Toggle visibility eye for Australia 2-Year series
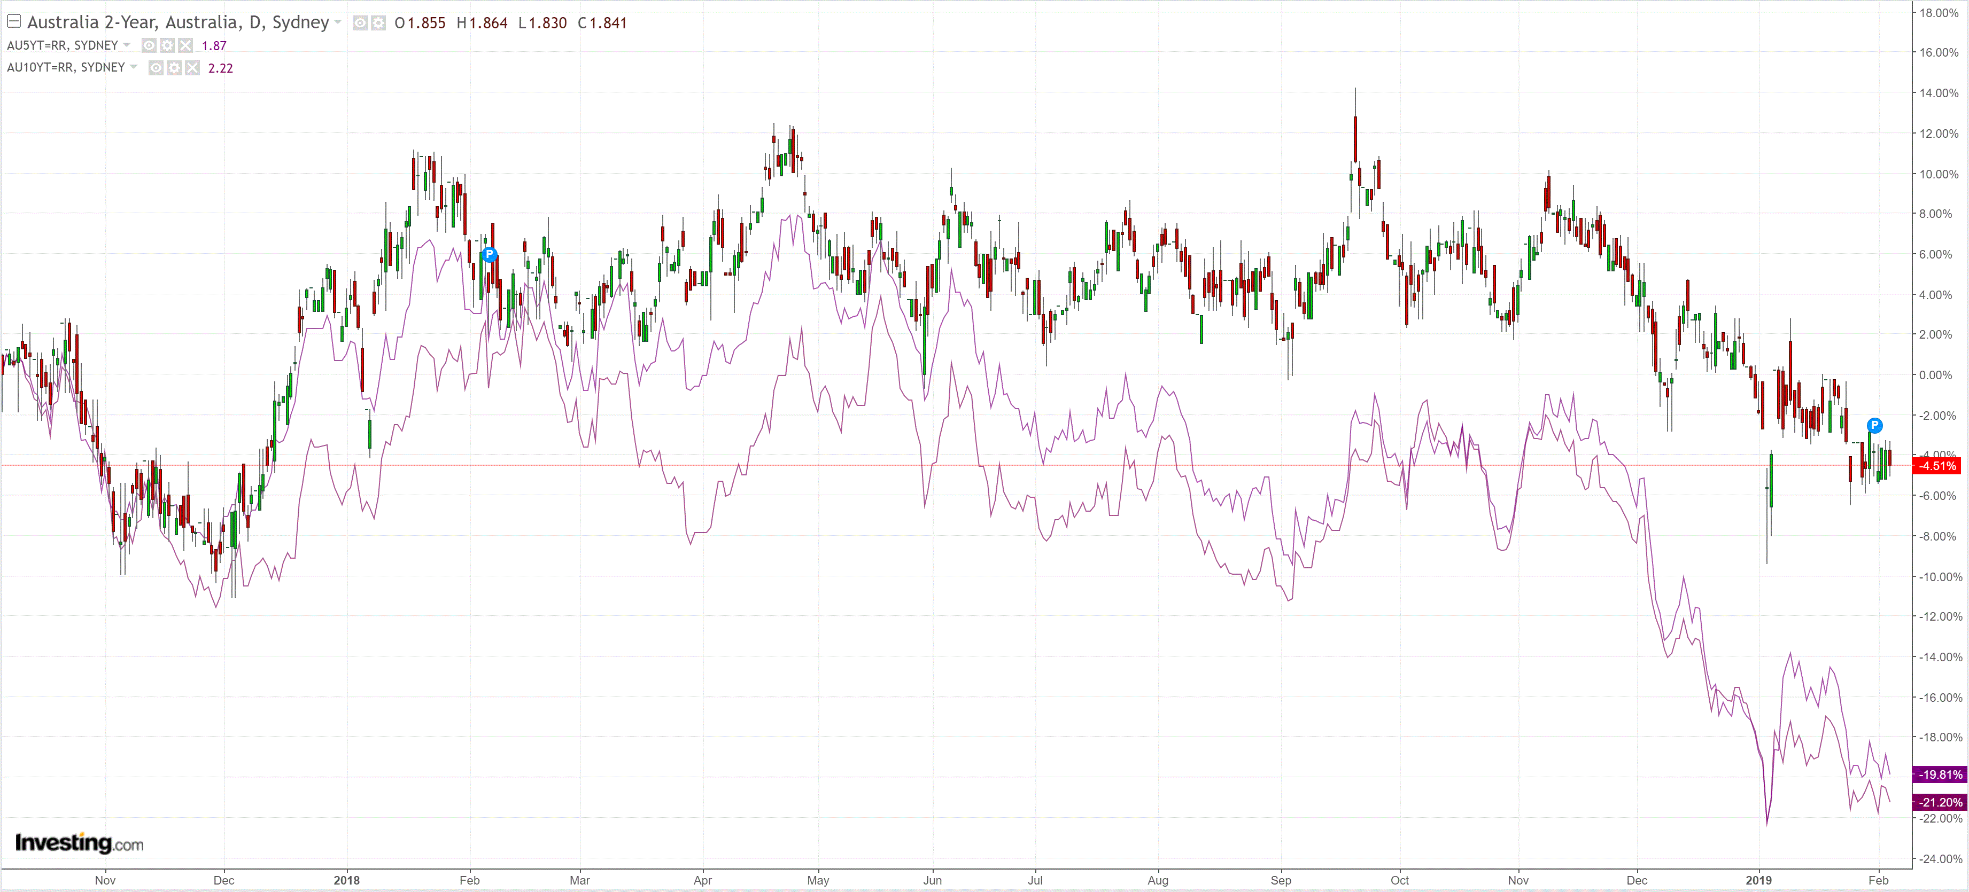The height and width of the screenshot is (892, 1969). (360, 23)
